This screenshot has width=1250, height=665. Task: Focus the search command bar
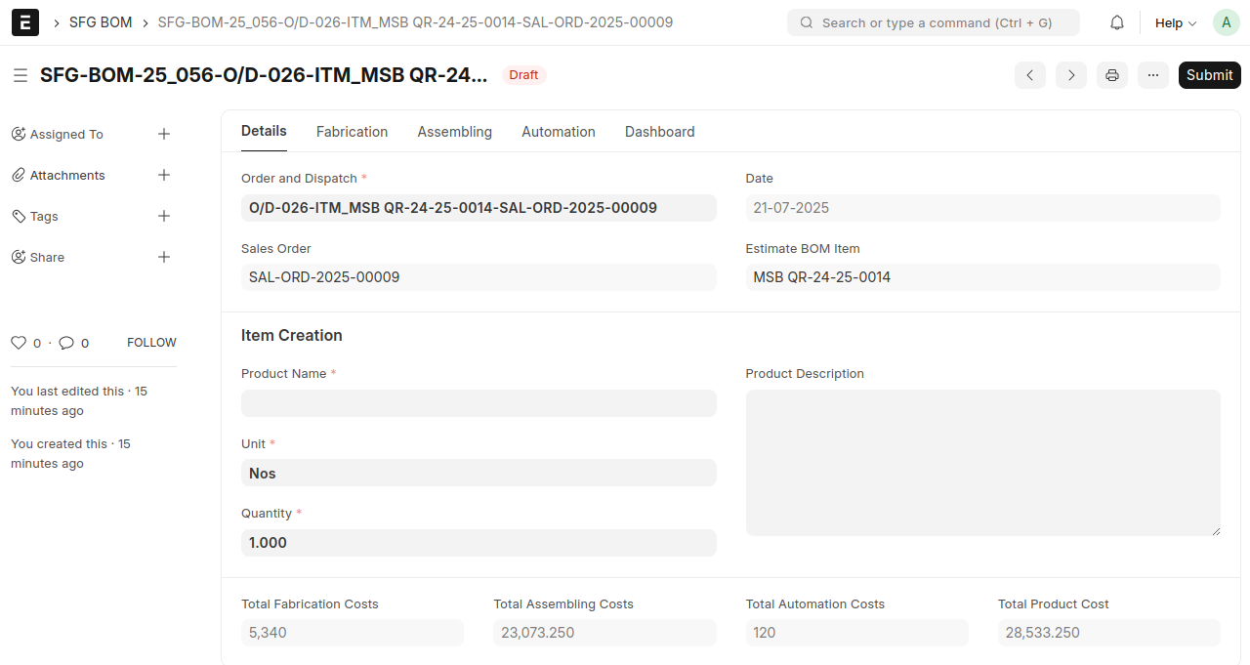click(x=933, y=22)
